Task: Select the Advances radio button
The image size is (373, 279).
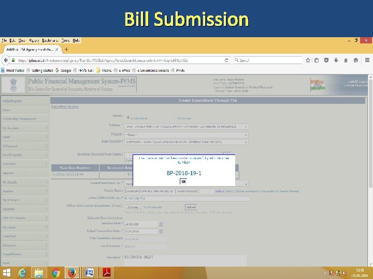Action: (175, 118)
